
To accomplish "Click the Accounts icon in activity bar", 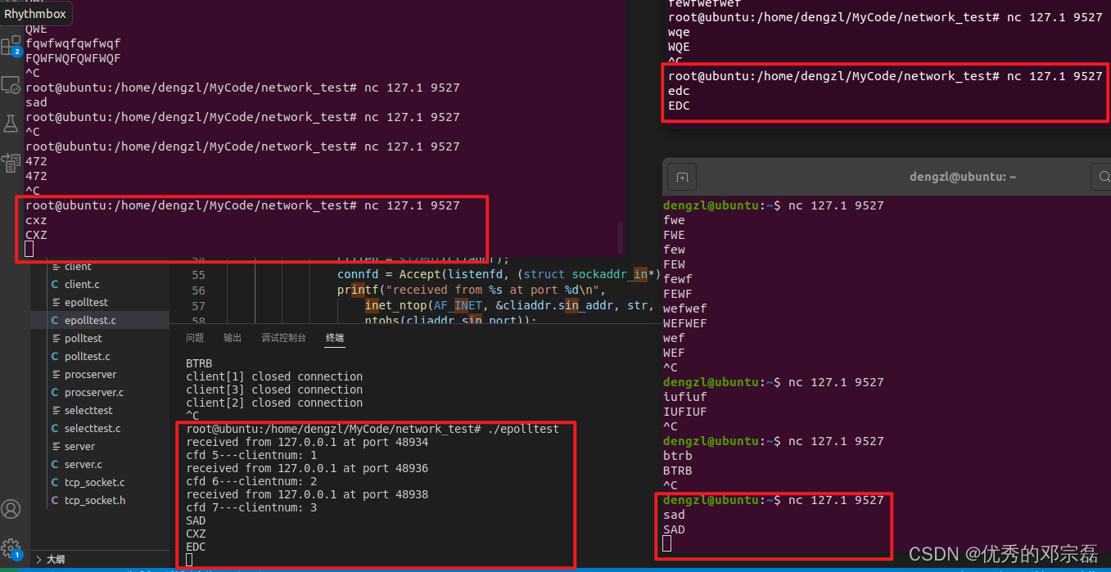I will pos(11,510).
